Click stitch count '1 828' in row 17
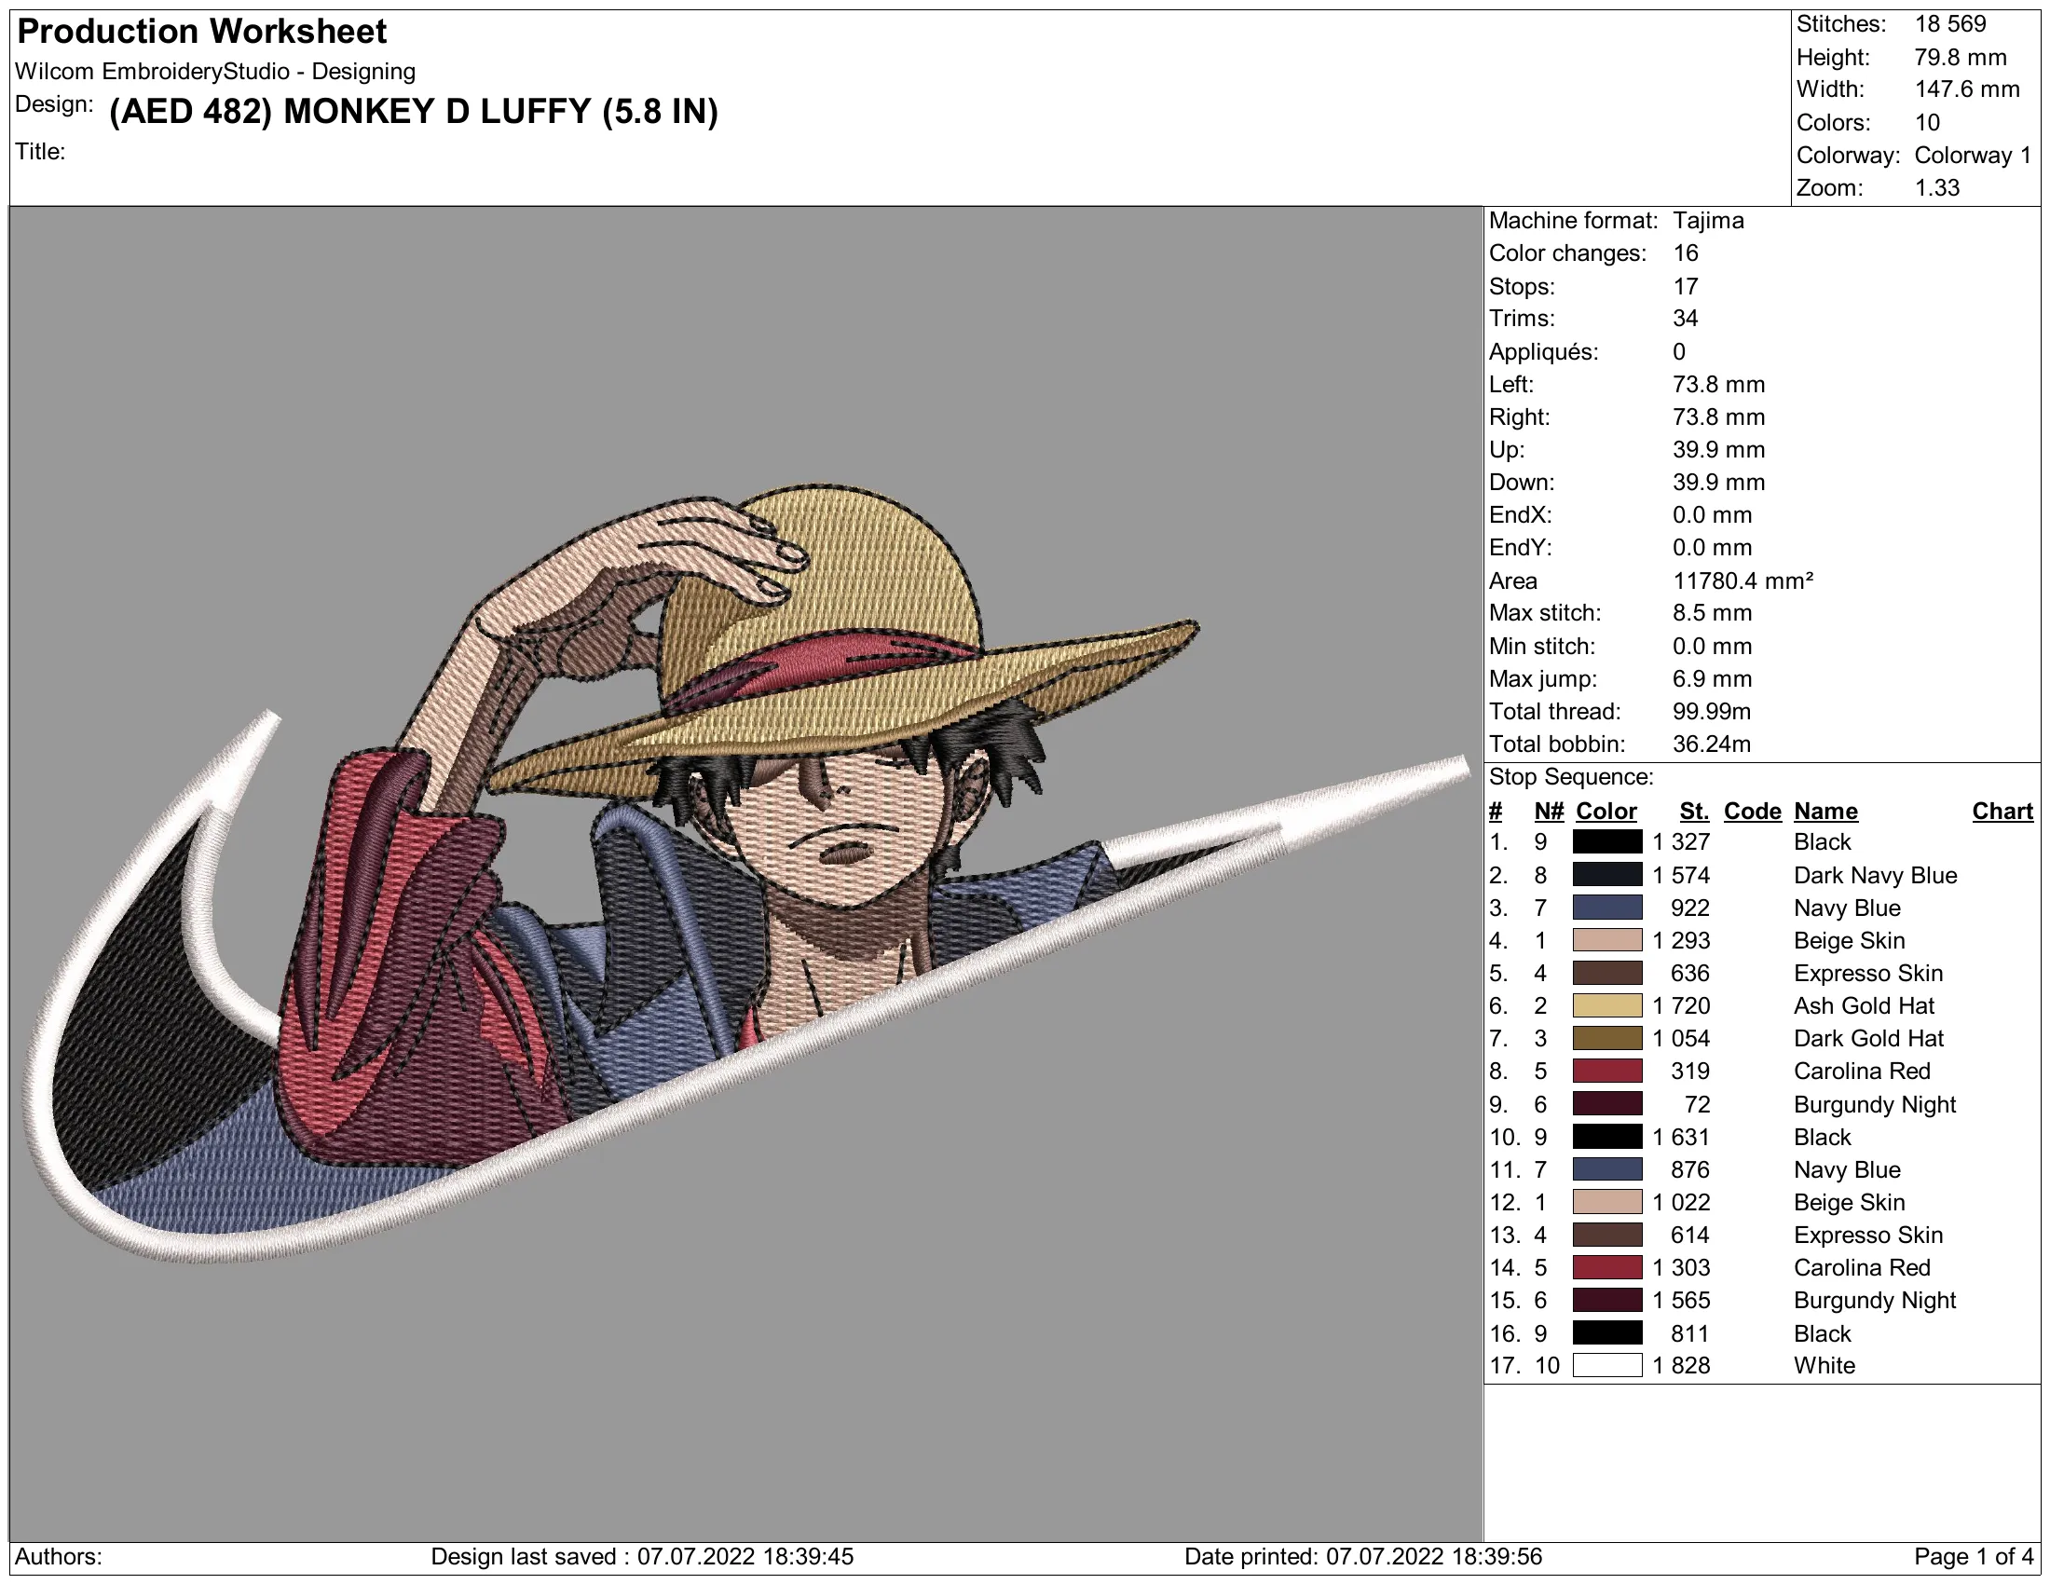 click(x=1681, y=1365)
